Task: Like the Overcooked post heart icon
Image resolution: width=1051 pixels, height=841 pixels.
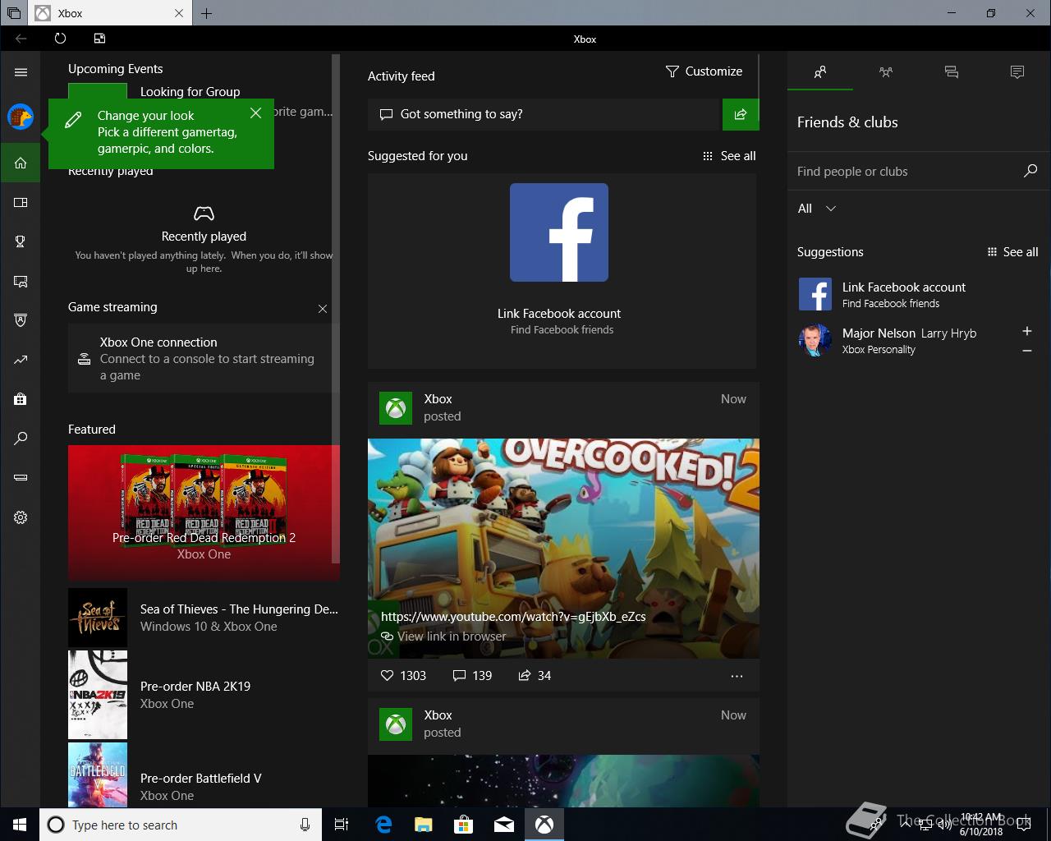Action: pyautogui.click(x=388, y=676)
